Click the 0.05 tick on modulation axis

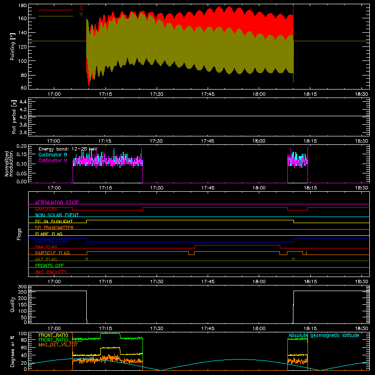[22, 173]
